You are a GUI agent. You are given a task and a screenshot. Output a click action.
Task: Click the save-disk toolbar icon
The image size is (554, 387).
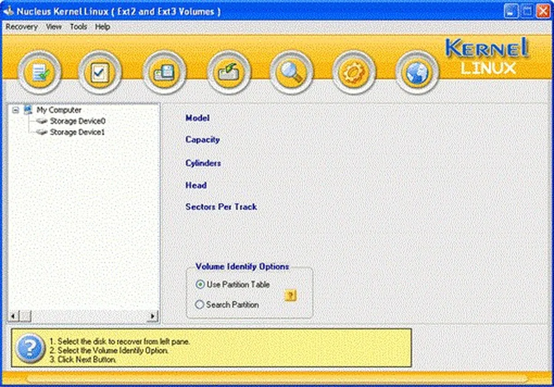pos(165,73)
